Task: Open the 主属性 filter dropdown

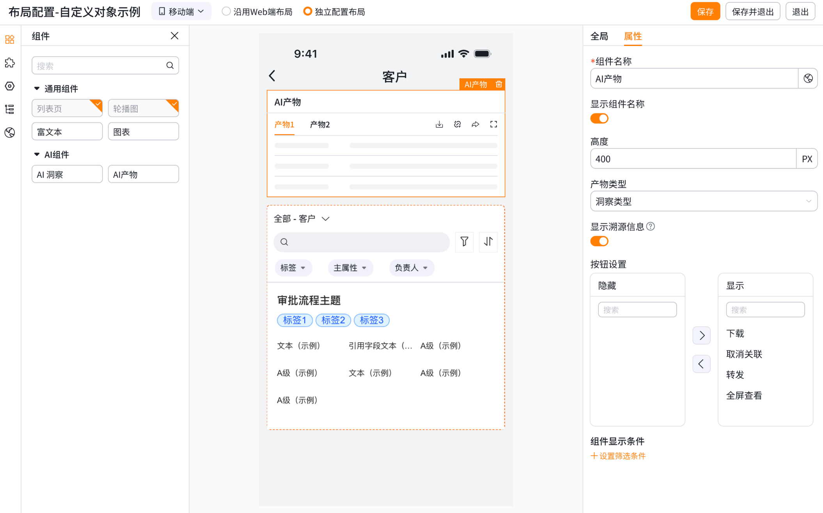Action: (350, 268)
